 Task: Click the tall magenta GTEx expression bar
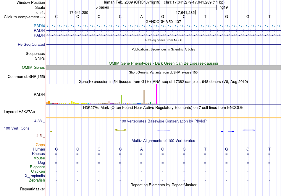click(x=157, y=94)
